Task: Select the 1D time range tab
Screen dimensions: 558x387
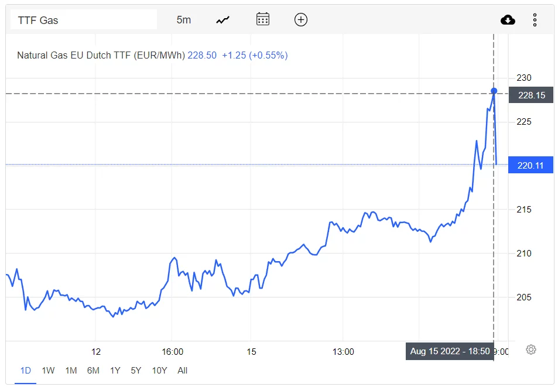Action: click(26, 371)
